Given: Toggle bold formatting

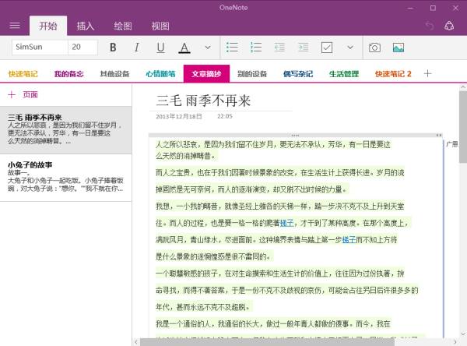Looking at the screenshot, I should pos(113,47).
